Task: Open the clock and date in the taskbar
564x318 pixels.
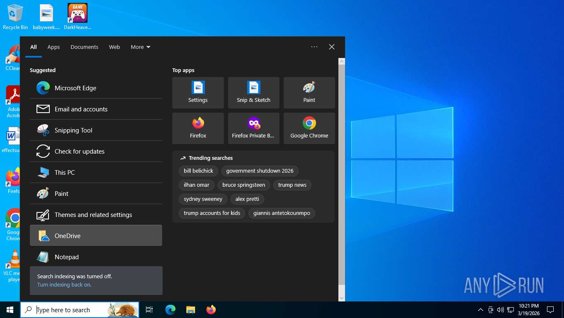Action: click(x=529, y=310)
